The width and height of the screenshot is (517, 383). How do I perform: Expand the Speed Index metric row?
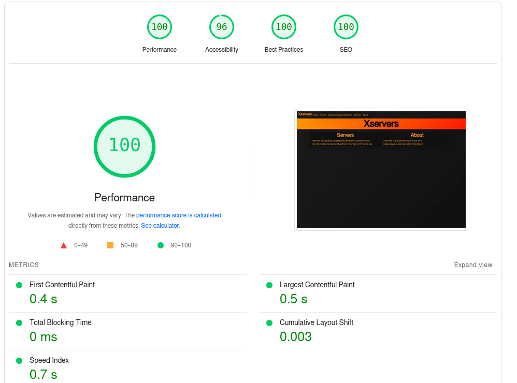tap(49, 360)
